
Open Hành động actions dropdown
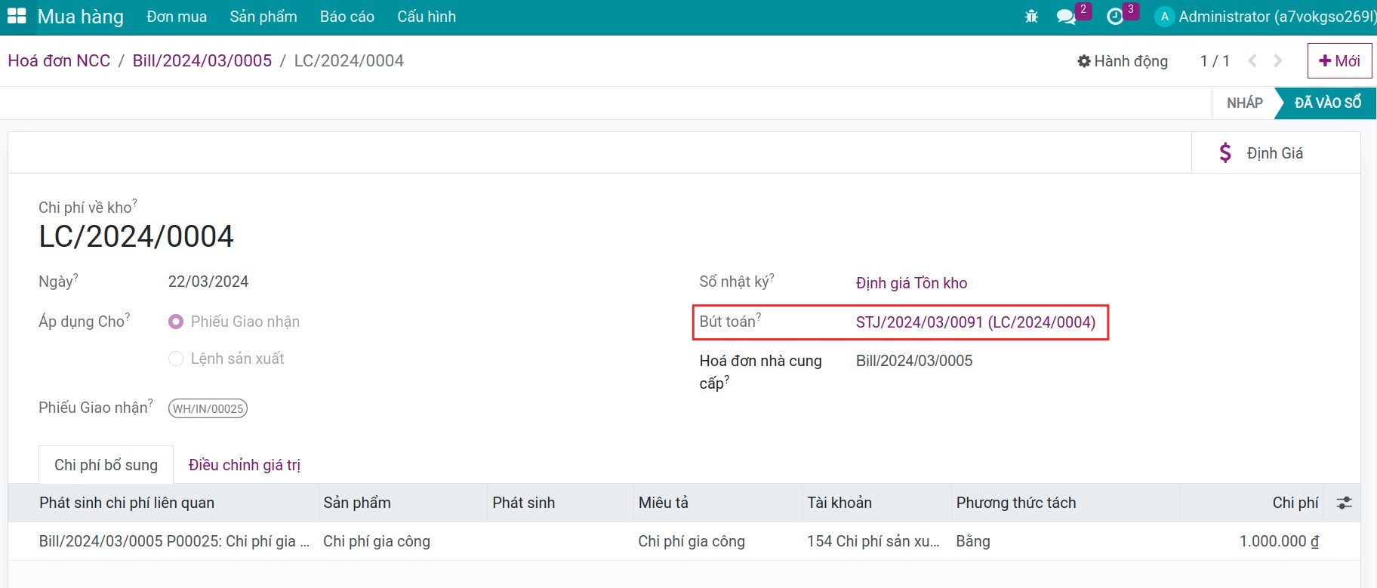1123,61
